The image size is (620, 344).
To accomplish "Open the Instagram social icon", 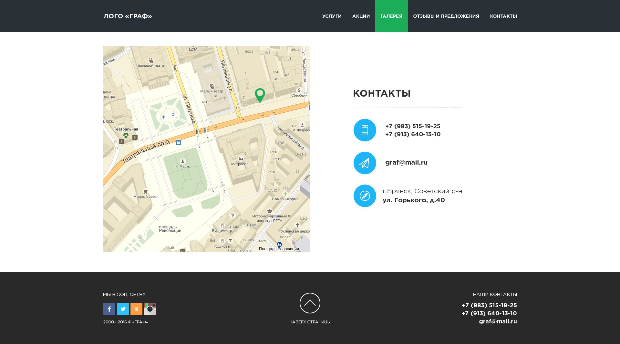I will [x=150, y=309].
